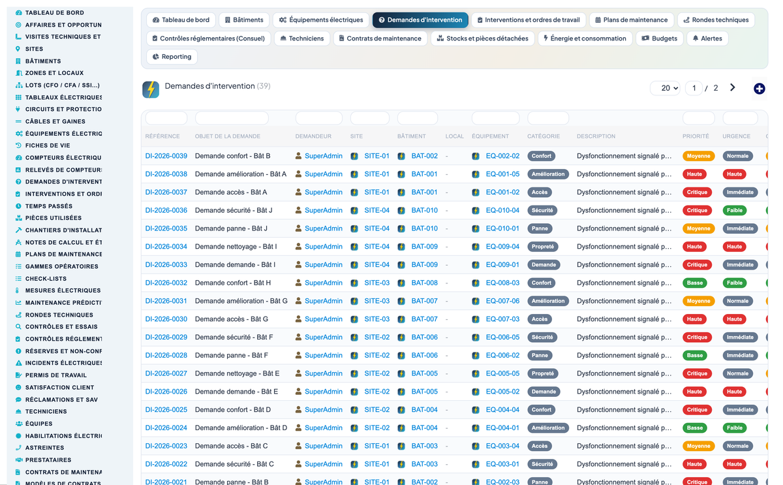This screenshot has width=783, height=485.
Task: Open Contrôles réglementaires (Consuel) tab
Action: tap(208, 39)
